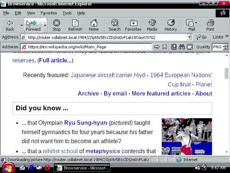
Task: Open the Tools menu
Action: 67,13
